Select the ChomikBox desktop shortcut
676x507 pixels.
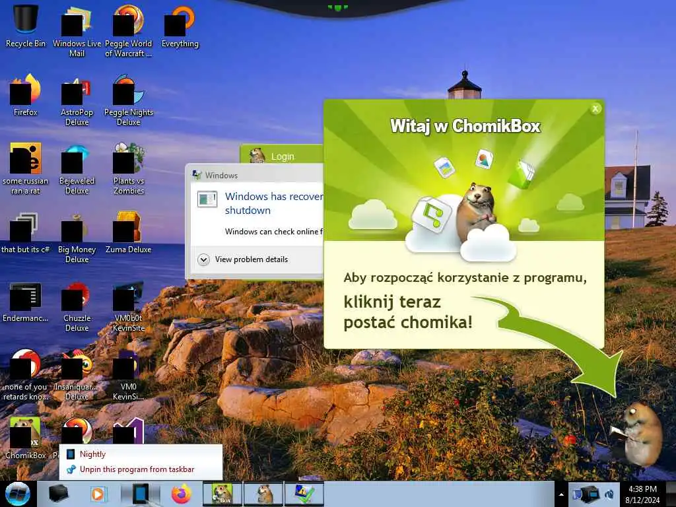(26, 439)
